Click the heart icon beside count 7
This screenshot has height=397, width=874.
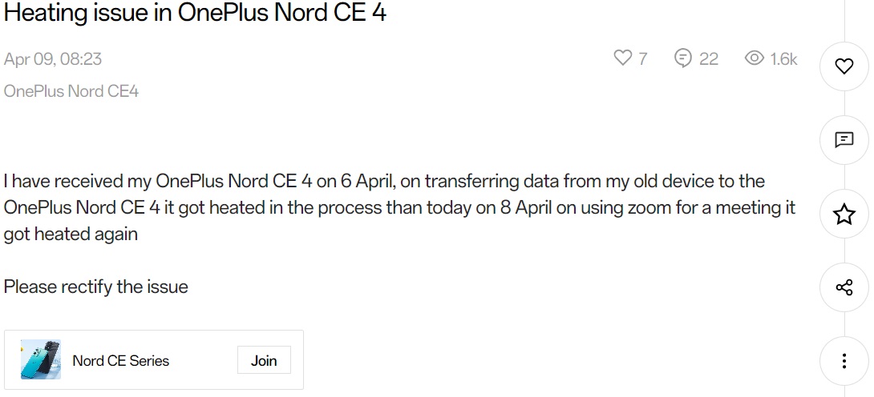[622, 58]
